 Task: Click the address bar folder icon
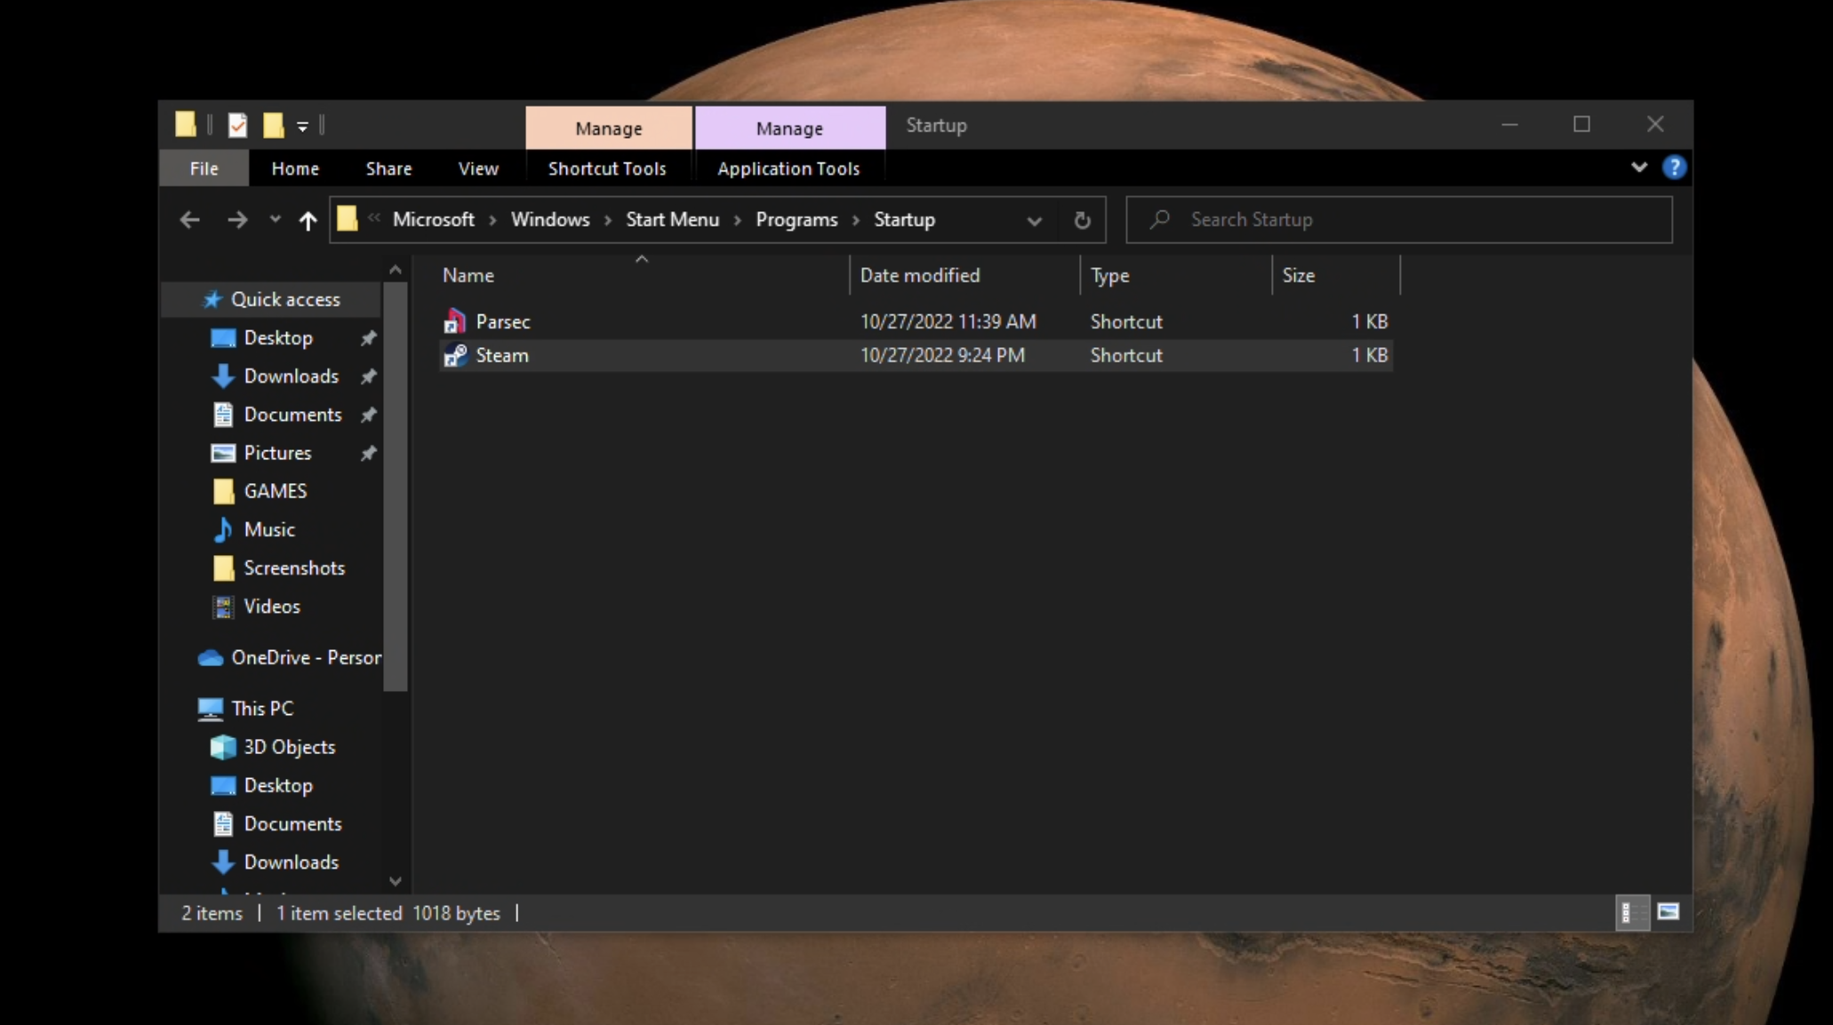[347, 219]
